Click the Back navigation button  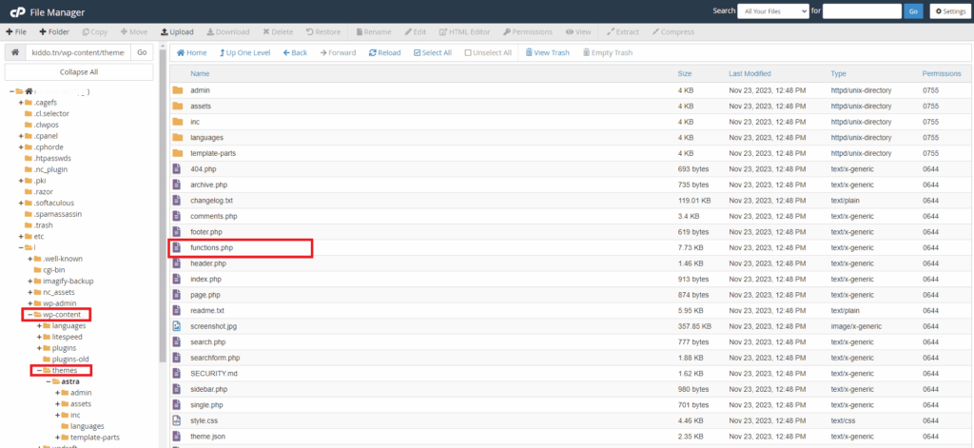(x=295, y=53)
